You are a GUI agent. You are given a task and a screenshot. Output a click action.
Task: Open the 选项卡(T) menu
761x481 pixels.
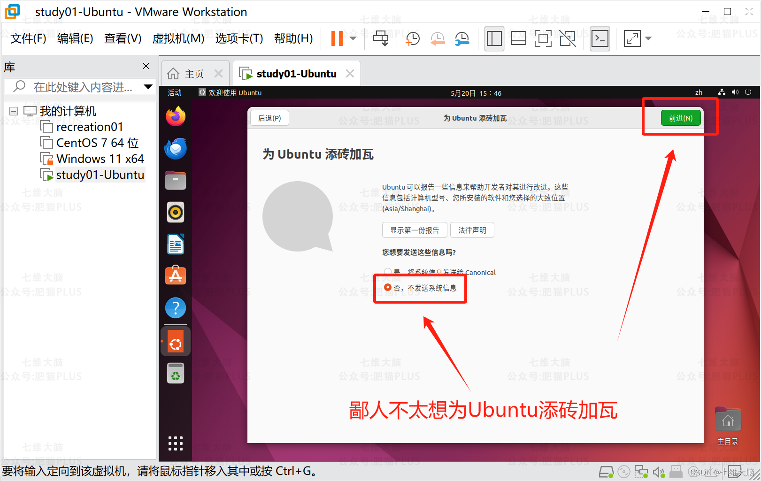tap(239, 38)
